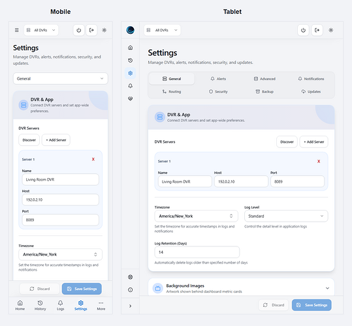Click Add Server button in Tablet view
This screenshot has height=326, width=352.
(314, 141)
